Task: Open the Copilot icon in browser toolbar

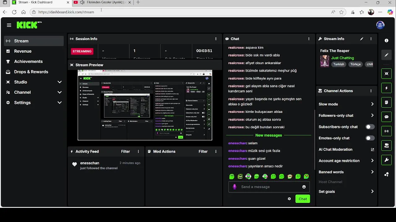Action: click(x=390, y=12)
